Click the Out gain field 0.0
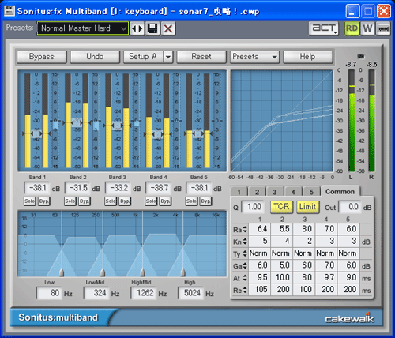Image resolution: width=395 pixels, height=338 pixels. [x=349, y=207]
